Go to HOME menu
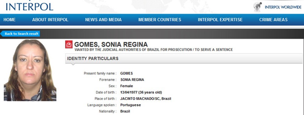304x115 pixels. tap(9, 20)
